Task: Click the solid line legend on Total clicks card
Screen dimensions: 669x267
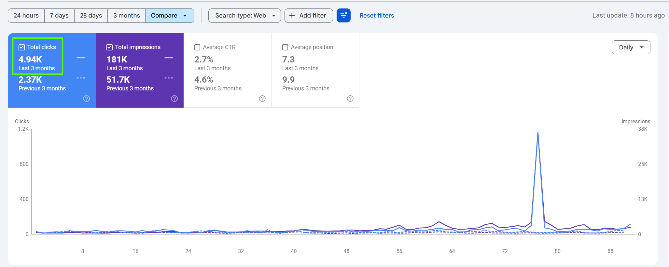Action: point(81,58)
